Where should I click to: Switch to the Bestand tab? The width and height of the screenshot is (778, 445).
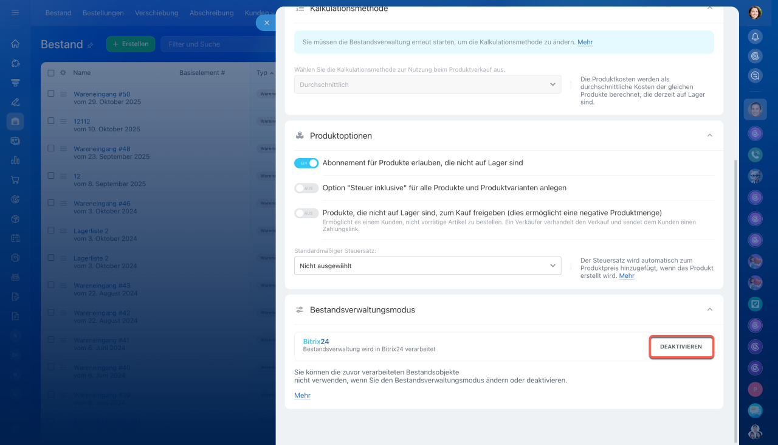tap(58, 13)
